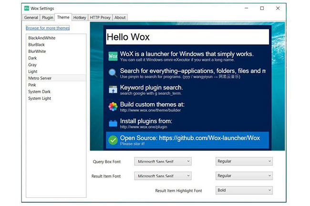Open the Result Item Font family dropdown

[x=163, y=176]
